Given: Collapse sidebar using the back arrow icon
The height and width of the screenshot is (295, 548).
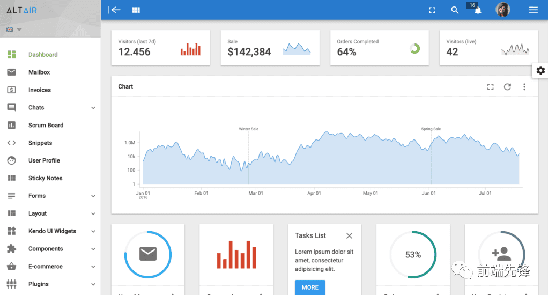Looking at the screenshot, I should point(114,10).
